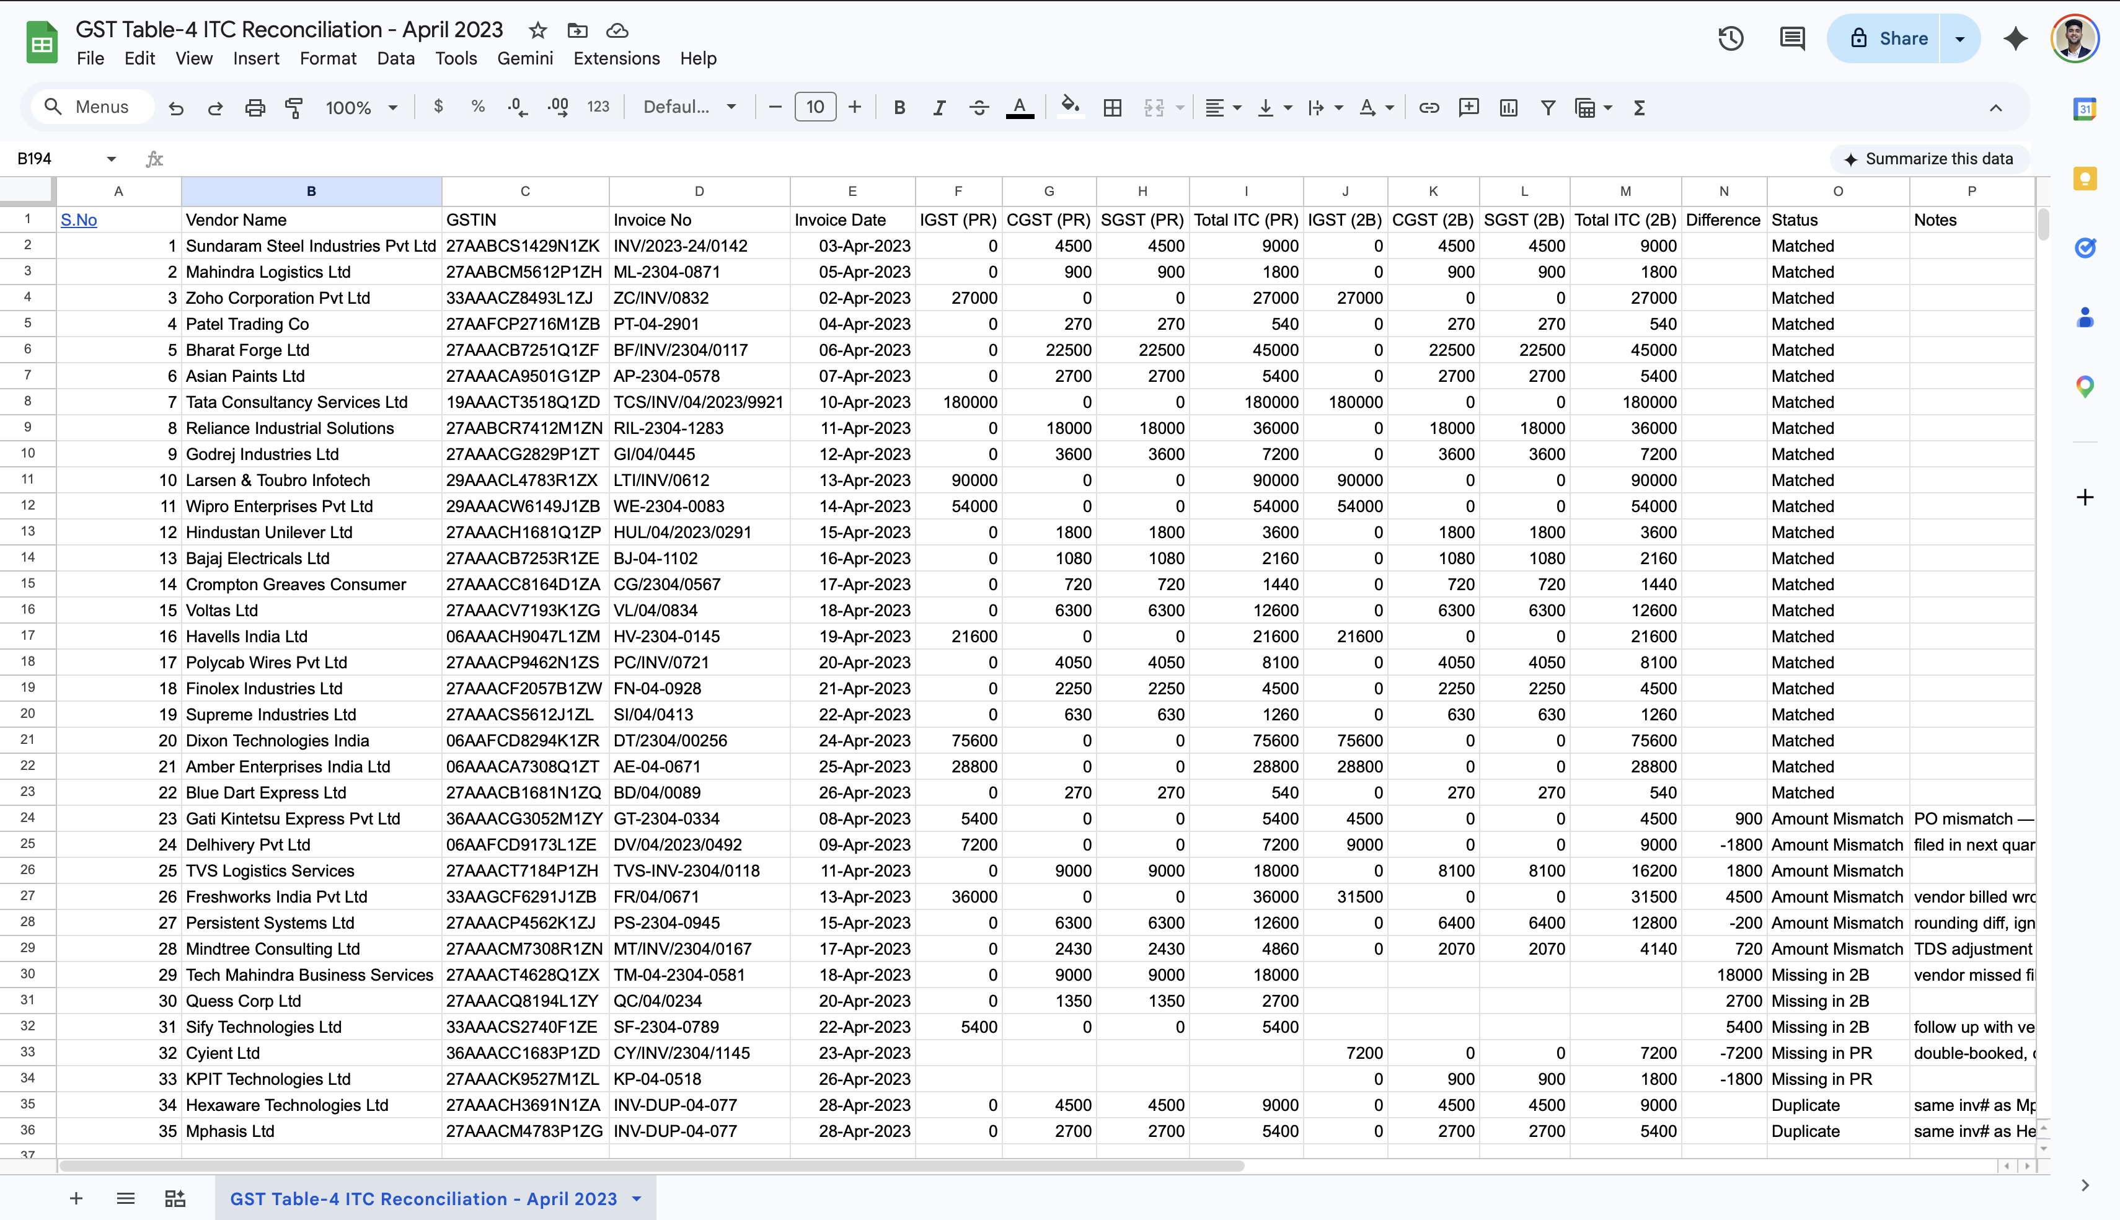Open the text color picker

pyautogui.click(x=1019, y=107)
